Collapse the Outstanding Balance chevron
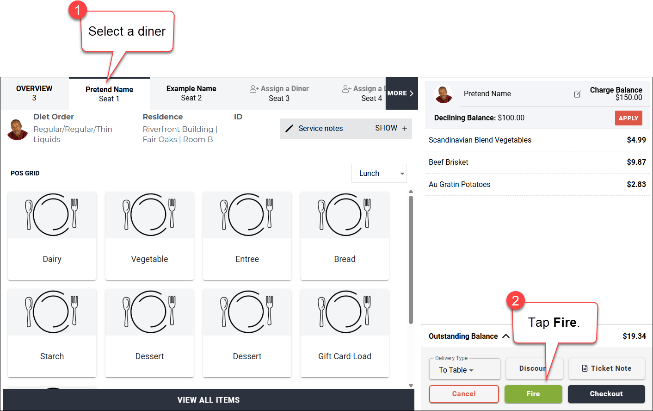The image size is (653, 411). point(506,336)
